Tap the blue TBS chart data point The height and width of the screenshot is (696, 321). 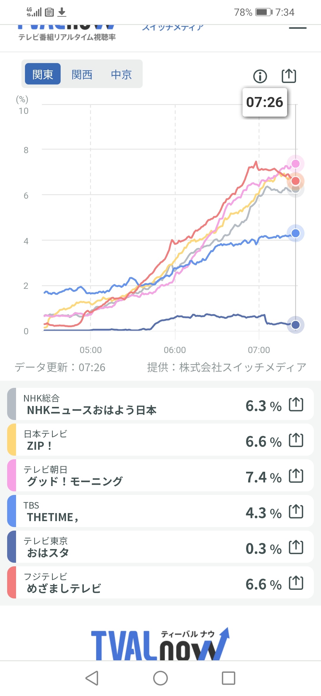coord(295,233)
